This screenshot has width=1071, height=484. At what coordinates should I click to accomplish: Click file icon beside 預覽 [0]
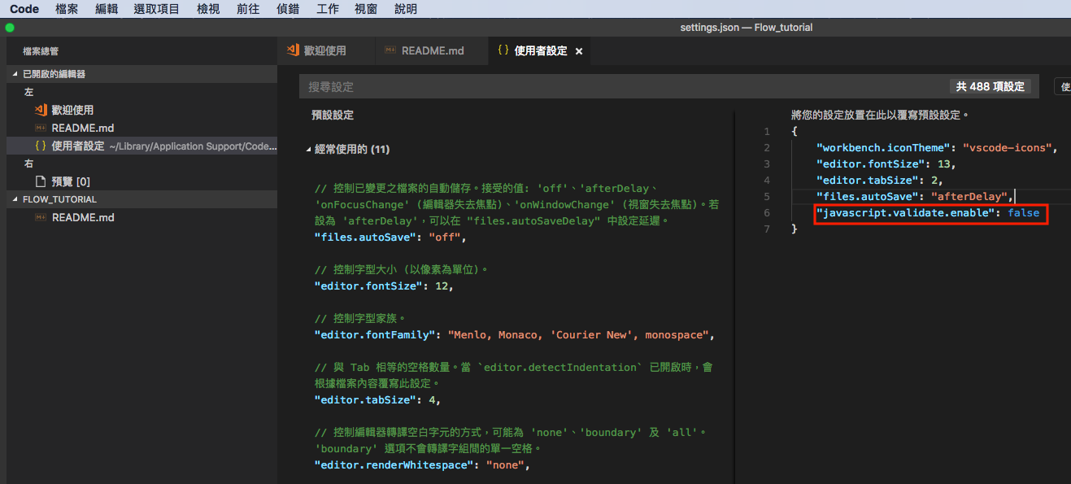(41, 181)
